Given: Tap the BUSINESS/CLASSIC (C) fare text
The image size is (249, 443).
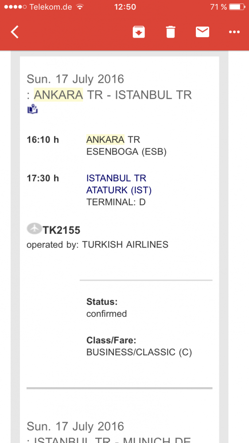Looking at the screenshot, I should tap(139, 352).
